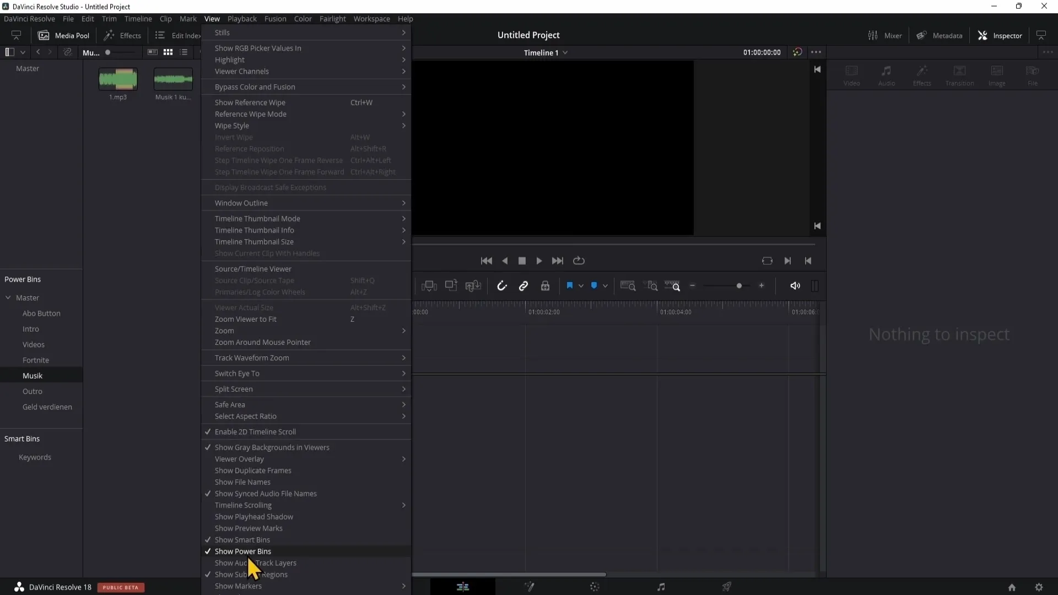Select the Link clips icon in toolbar
Screen dimensions: 1058x595
tap(523, 285)
